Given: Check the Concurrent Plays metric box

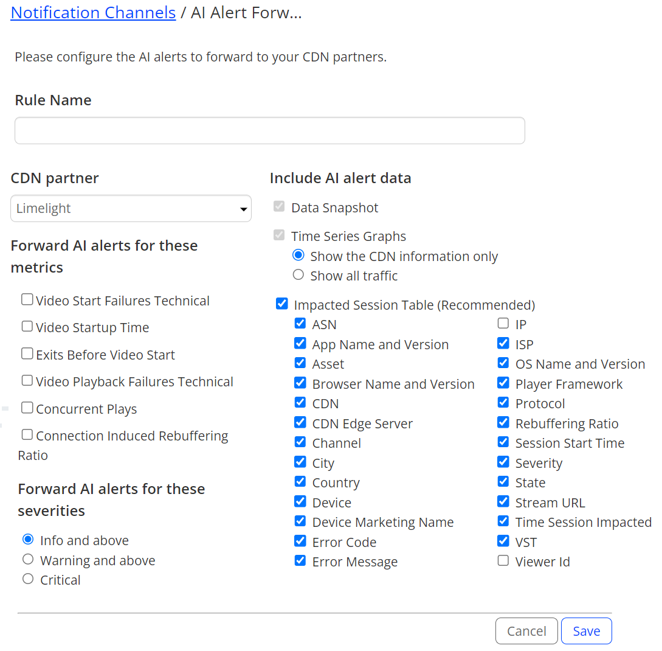Looking at the screenshot, I should pyautogui.click(x=27, y=407).
